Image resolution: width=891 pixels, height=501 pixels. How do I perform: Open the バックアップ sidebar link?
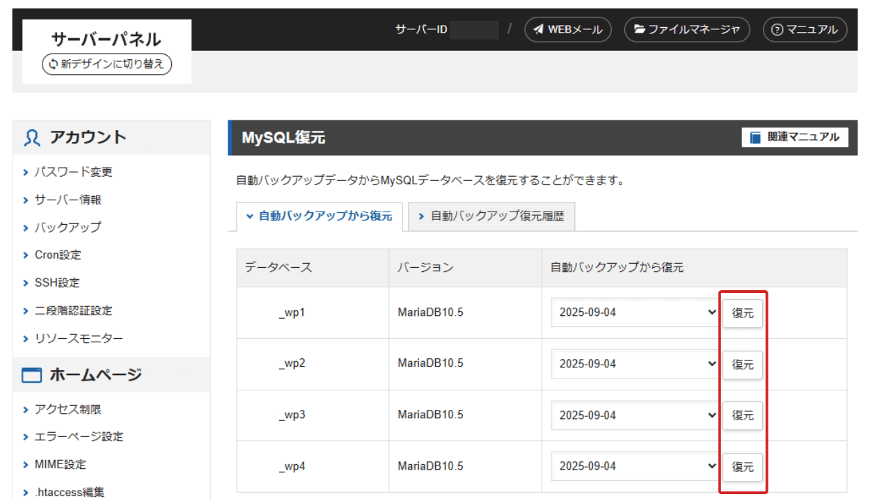click(68, 228)
